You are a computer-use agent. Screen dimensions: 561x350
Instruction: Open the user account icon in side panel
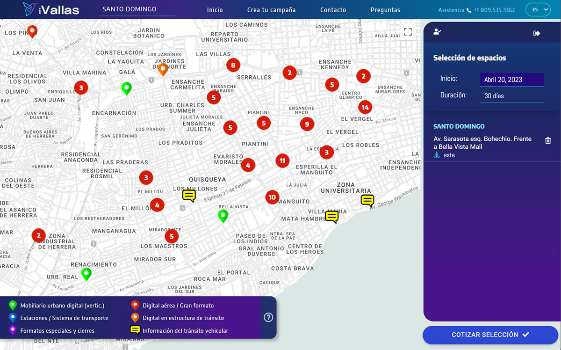click(x=437, y=32)
